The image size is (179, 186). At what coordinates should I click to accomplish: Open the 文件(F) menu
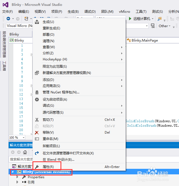point(7,12)
